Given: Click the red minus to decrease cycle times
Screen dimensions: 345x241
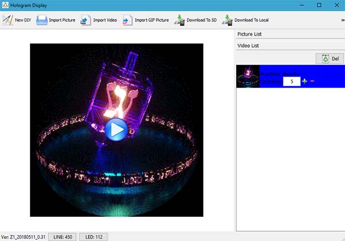Looking at the screenshot, I should [x=312, y=82].
